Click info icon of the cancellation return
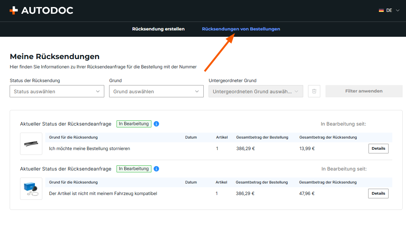The width and height of the screenshot is (406, 237). (156, 124)
